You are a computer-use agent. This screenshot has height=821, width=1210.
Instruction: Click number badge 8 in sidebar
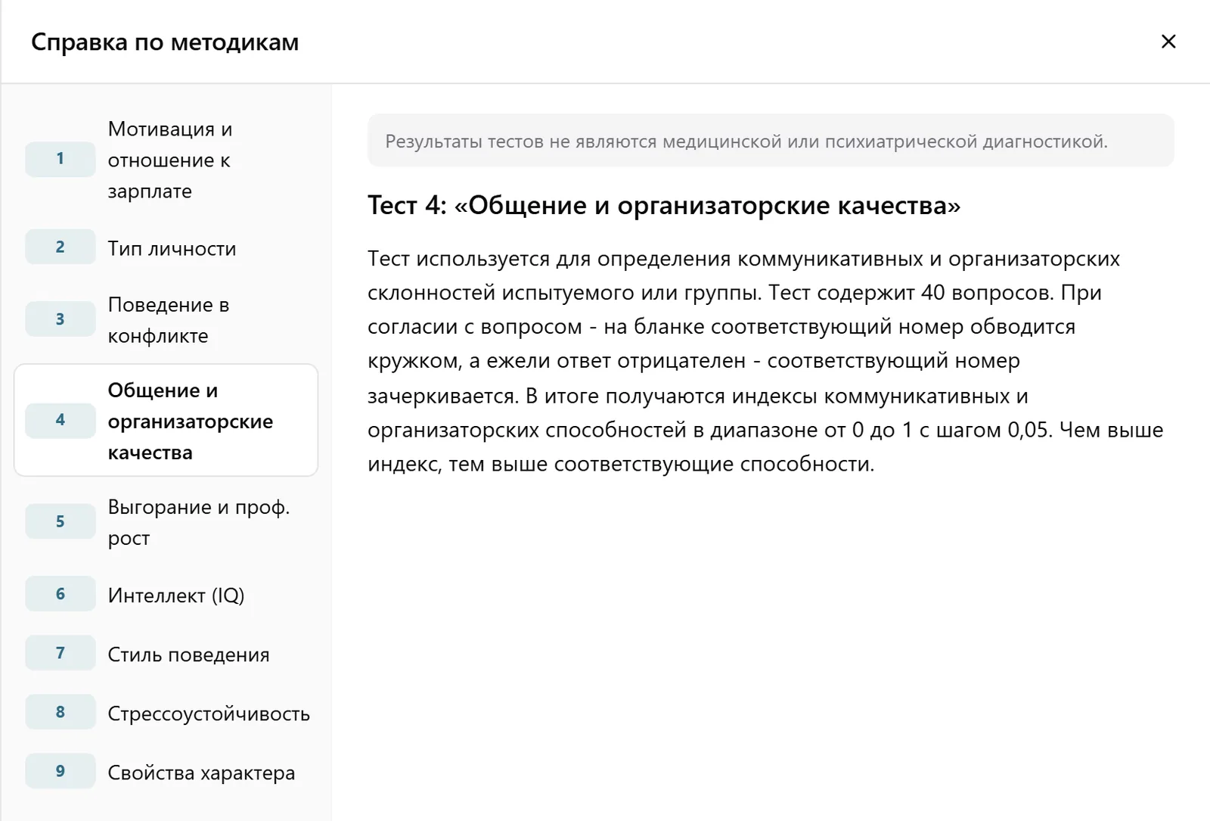click(x=60, y=712)
